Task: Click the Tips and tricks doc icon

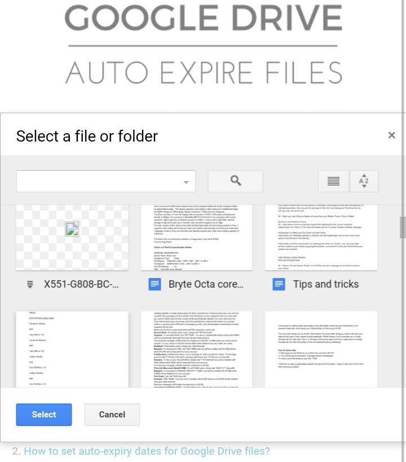Action: 279,284
